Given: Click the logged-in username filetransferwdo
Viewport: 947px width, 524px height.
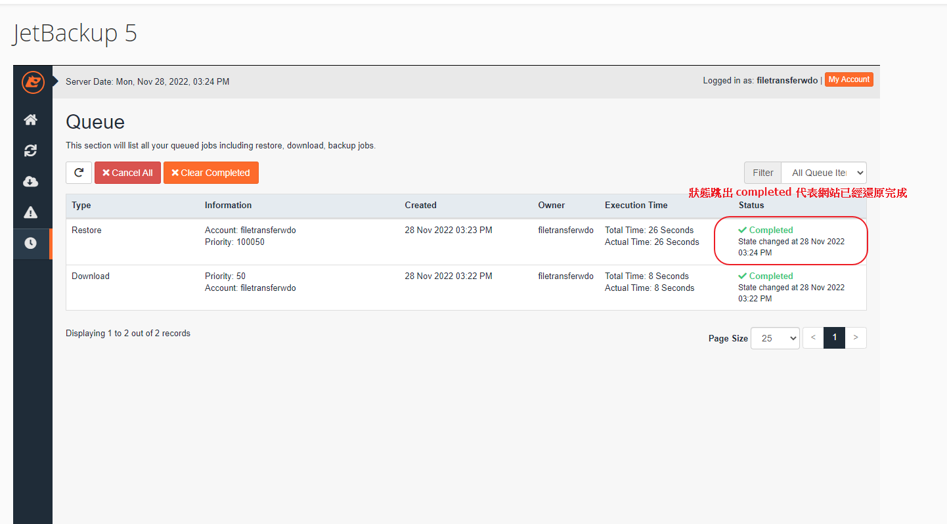Looking at the screenshot, I should (787, 81).
